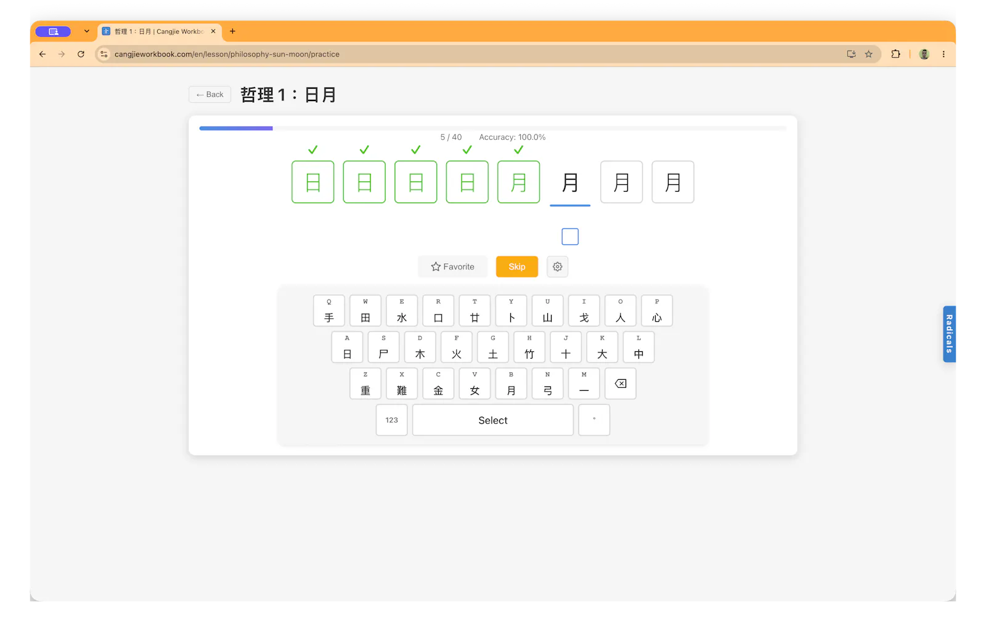Click the Q 手 radical key
986x641 pixels.
pyautogui.click(x=329, y=311)
